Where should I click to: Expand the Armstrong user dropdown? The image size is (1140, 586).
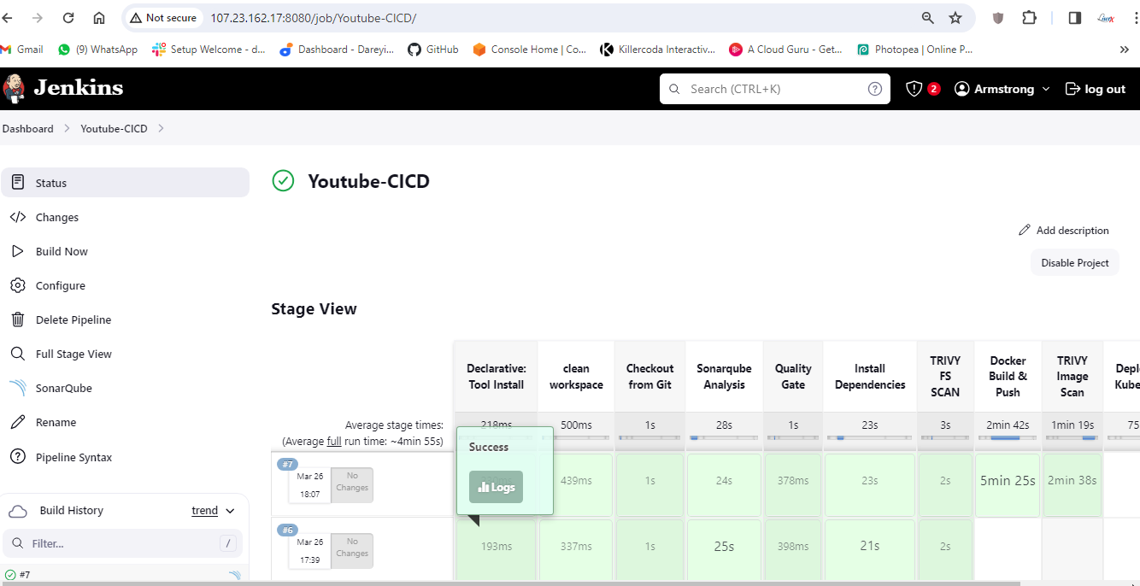1046,89
